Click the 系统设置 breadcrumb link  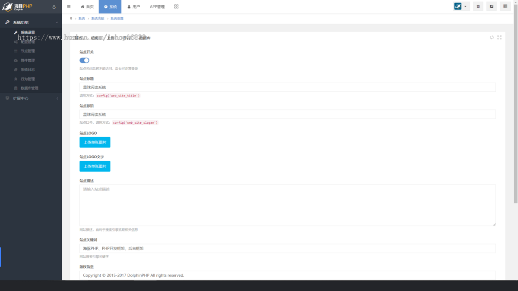click(x=117, y=19)
